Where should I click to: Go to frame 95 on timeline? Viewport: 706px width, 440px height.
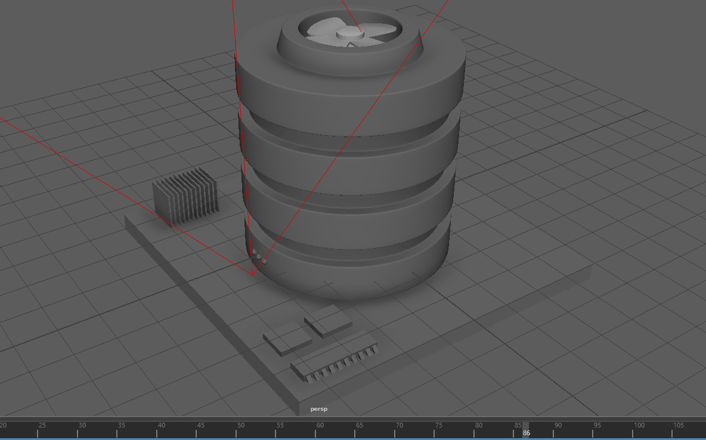pyautogui.click(x=597, y=426)
